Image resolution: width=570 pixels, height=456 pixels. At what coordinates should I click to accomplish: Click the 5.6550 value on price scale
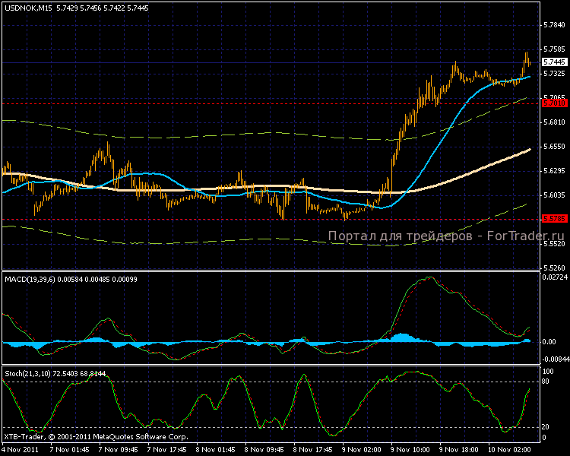553,147
